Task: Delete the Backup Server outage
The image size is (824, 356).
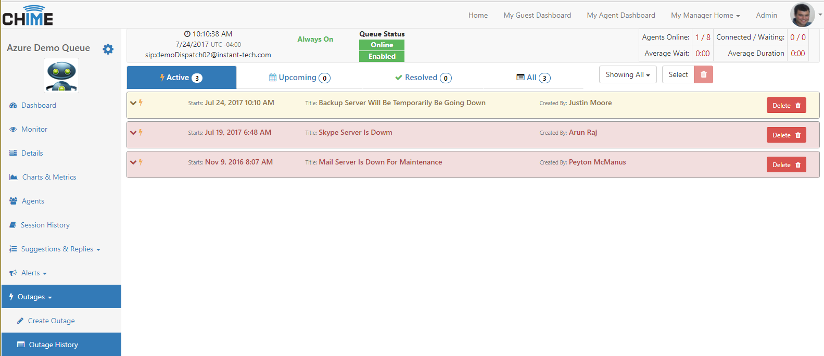Action: tap(787, 105)
